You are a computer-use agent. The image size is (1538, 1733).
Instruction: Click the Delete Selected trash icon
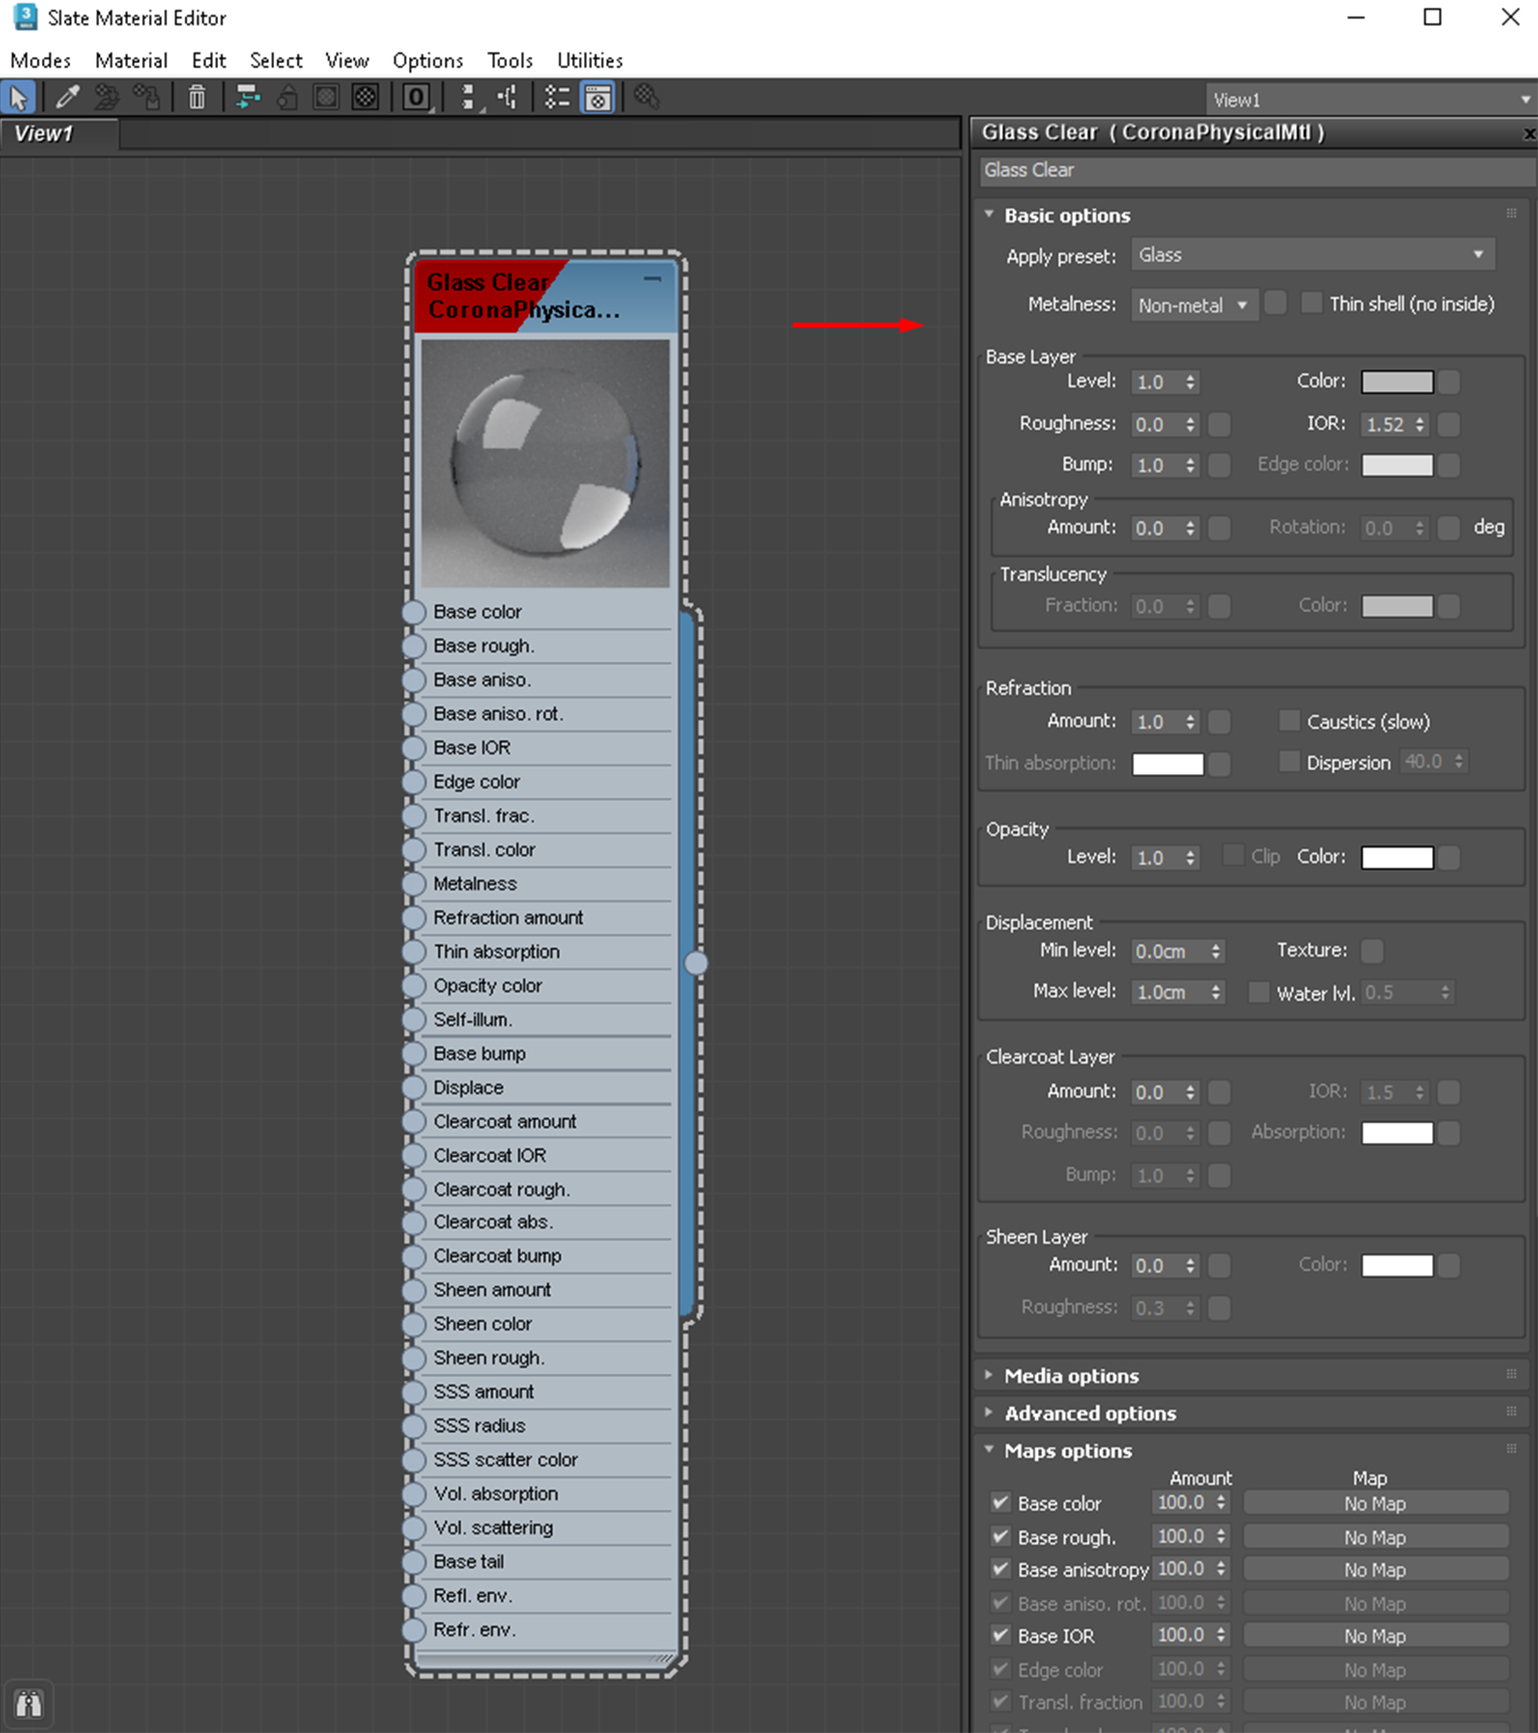click(197, 97)
